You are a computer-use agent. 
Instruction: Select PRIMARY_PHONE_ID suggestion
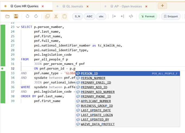click(128, 97)
